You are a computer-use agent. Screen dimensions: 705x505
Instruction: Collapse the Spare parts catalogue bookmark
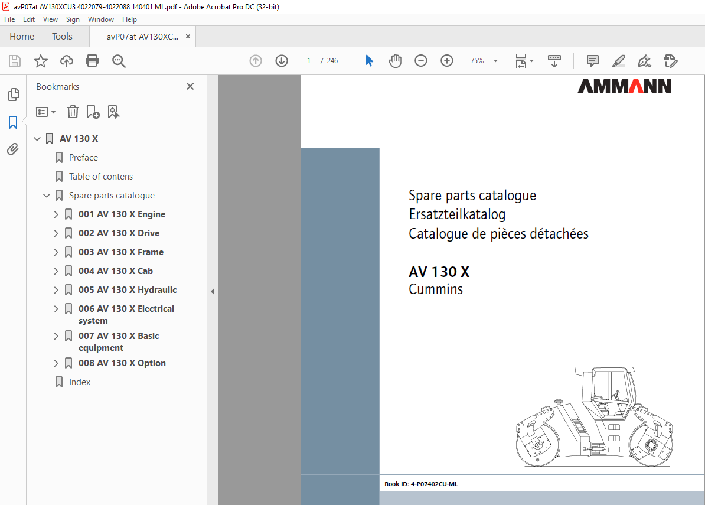(x=46, y=196)
